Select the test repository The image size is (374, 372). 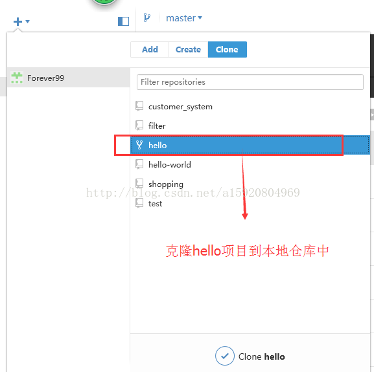250,204
